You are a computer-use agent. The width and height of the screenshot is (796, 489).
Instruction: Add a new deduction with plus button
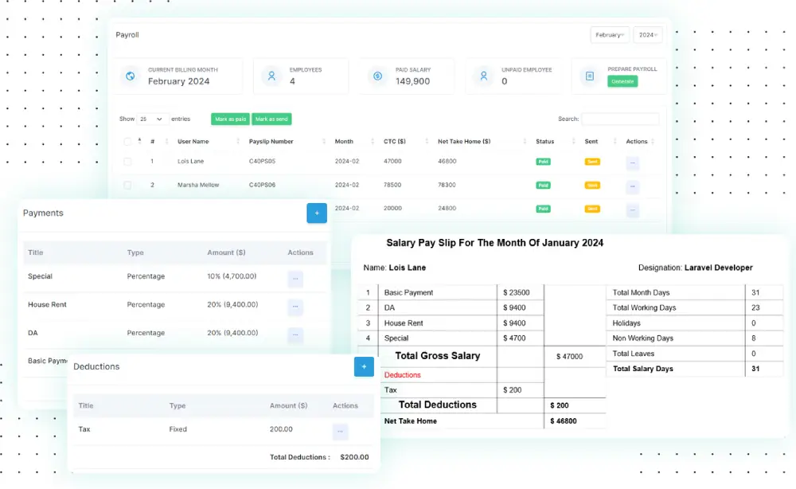pyautogui.click(x=364, y=366)
